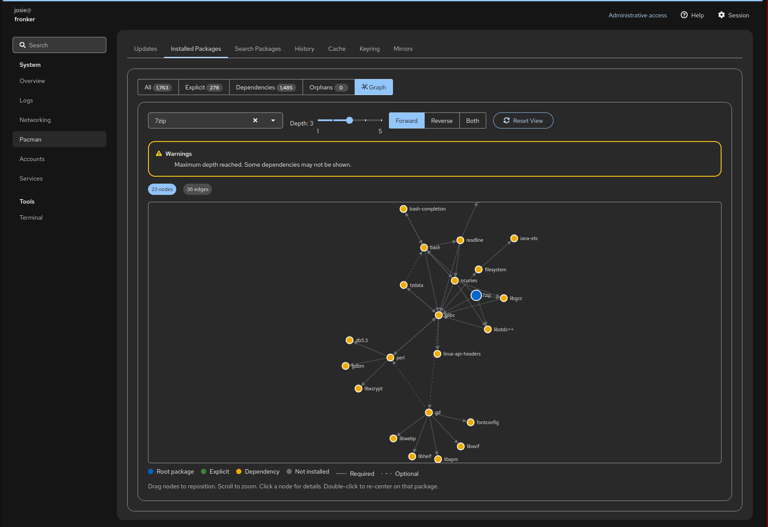Select the bash-completion graph node
Screen dimensions: 768x527
[x=403, y=209]
